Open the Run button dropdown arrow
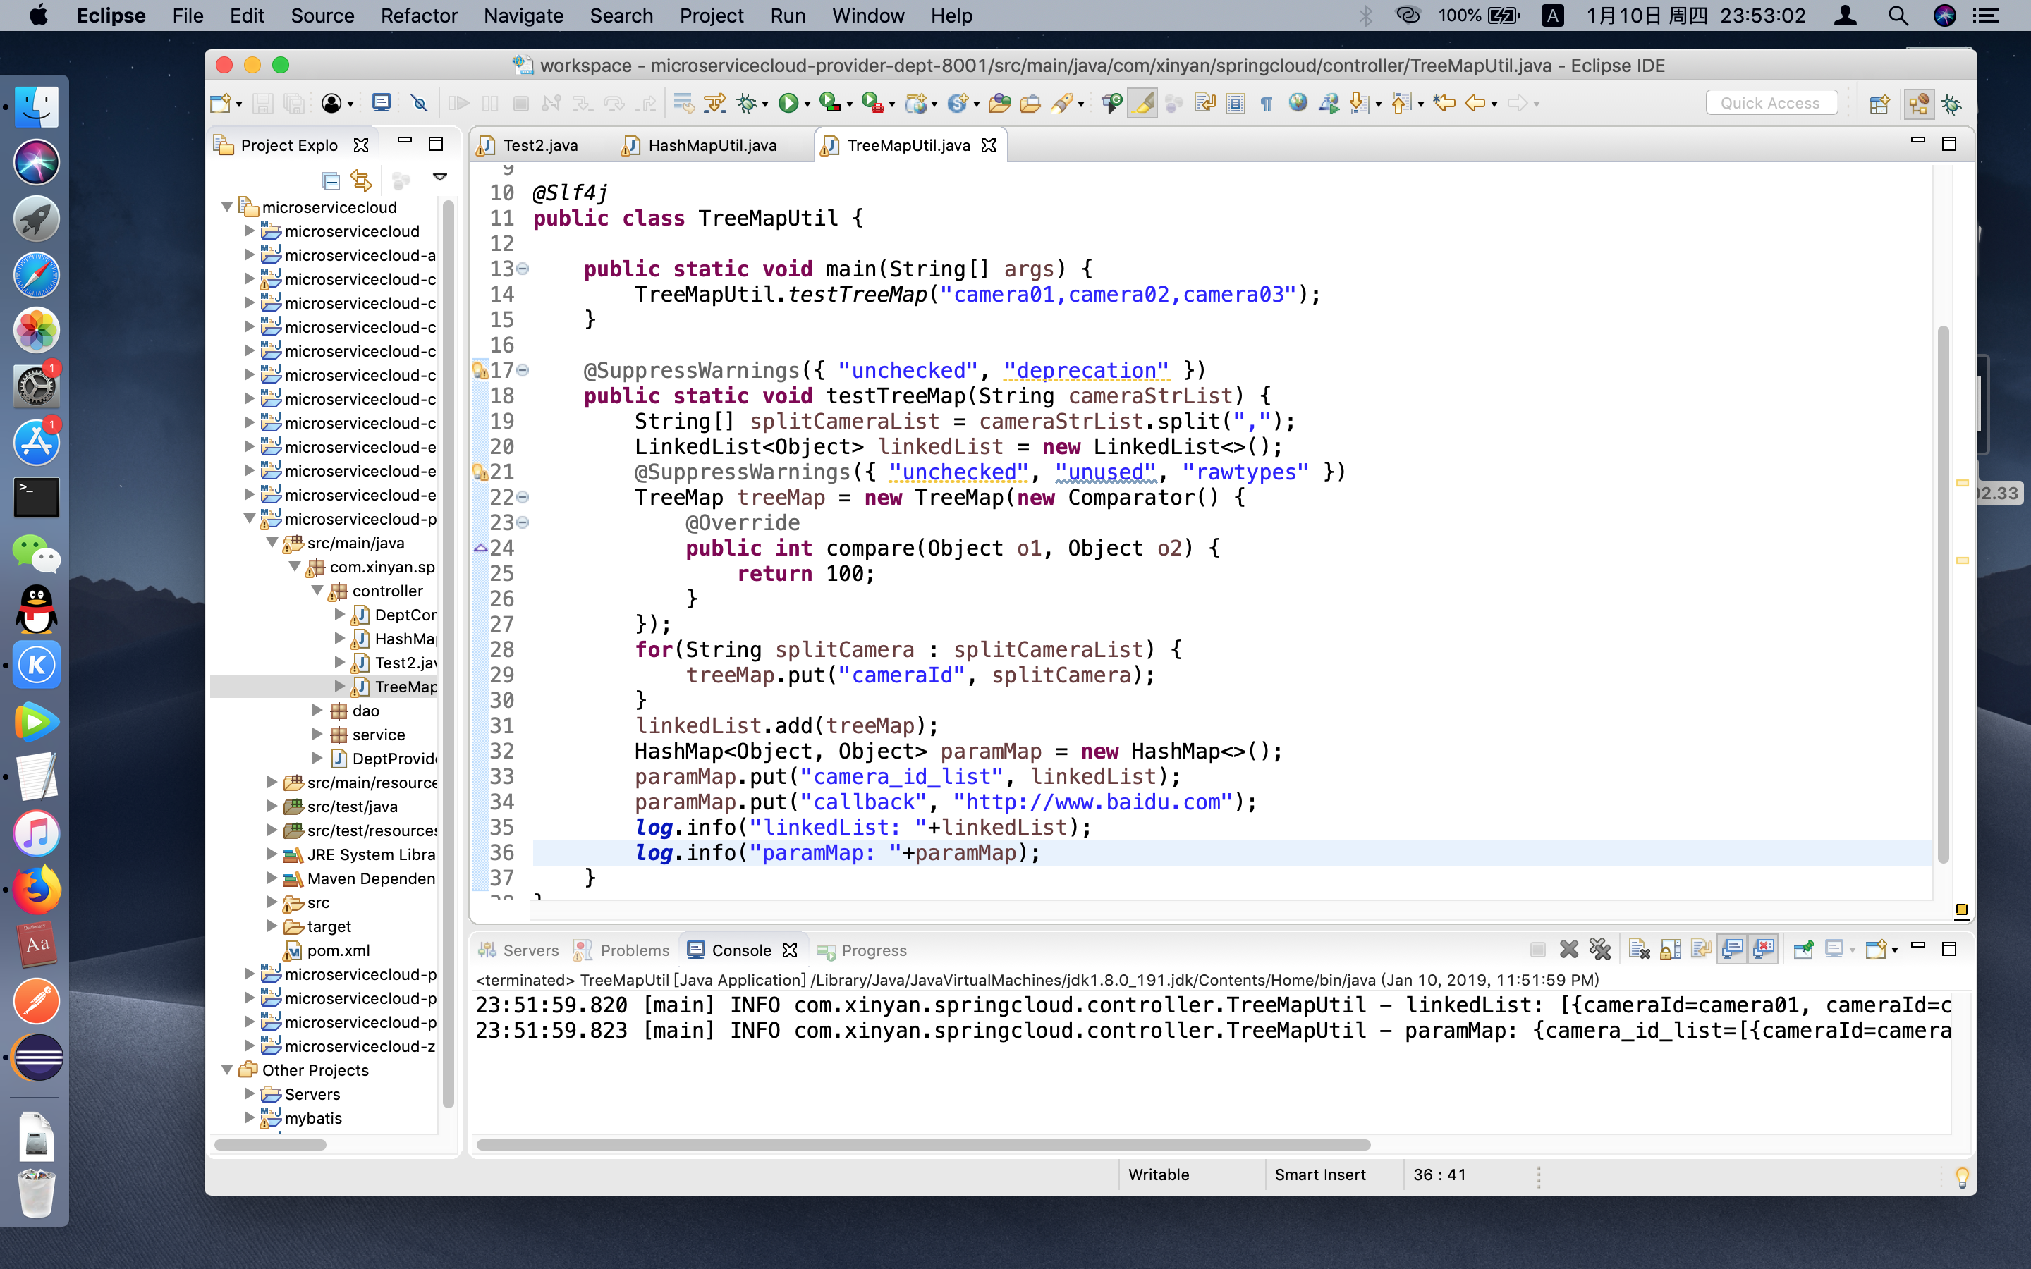The height and width of the screenshot is (1269, 2031). [807, 104]
